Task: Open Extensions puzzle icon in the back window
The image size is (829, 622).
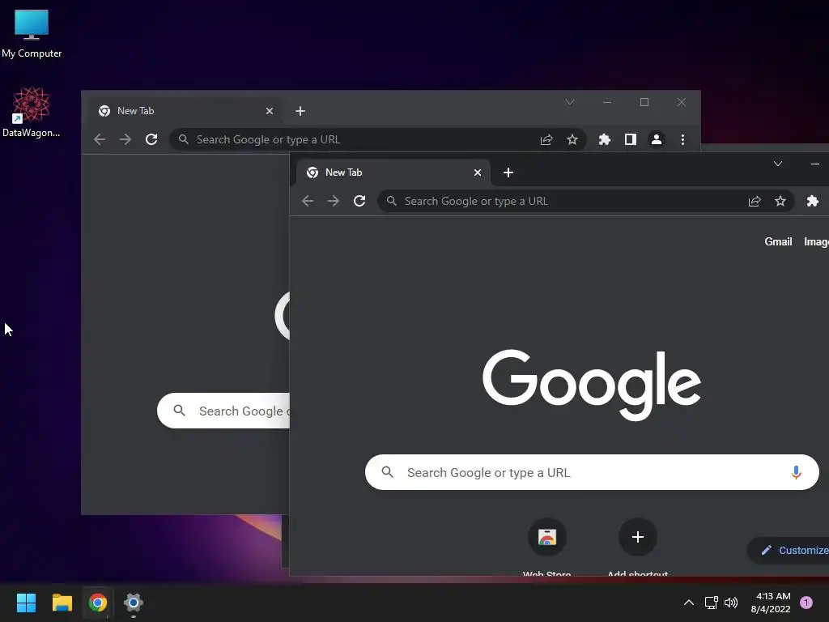Action: point(604,139)
